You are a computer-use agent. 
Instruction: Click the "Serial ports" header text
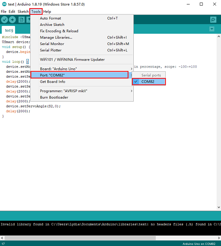click(151, 75)
